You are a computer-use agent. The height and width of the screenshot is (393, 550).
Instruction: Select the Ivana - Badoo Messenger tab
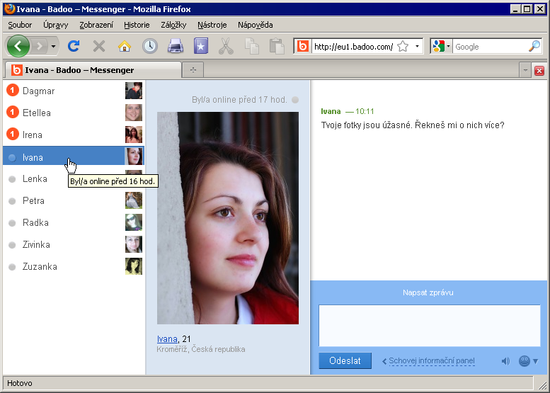point(93,70)
